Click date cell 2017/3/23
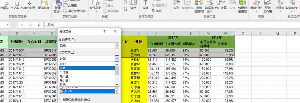This screenshot has height=103, width=300. pyautogui.click(x=17, y=82)
